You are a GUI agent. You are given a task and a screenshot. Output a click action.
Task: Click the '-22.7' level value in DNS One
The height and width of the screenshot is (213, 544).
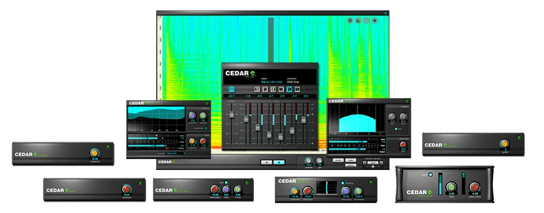231,96
